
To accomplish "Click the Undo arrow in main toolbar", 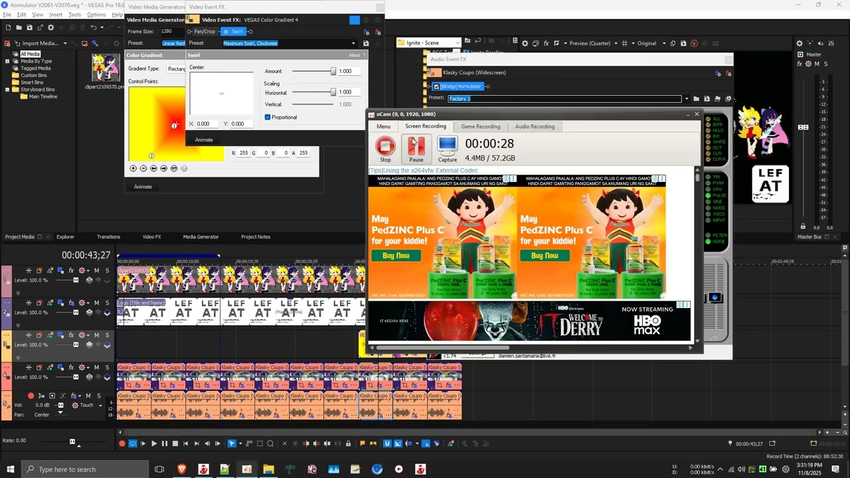I will click(93, 27).
